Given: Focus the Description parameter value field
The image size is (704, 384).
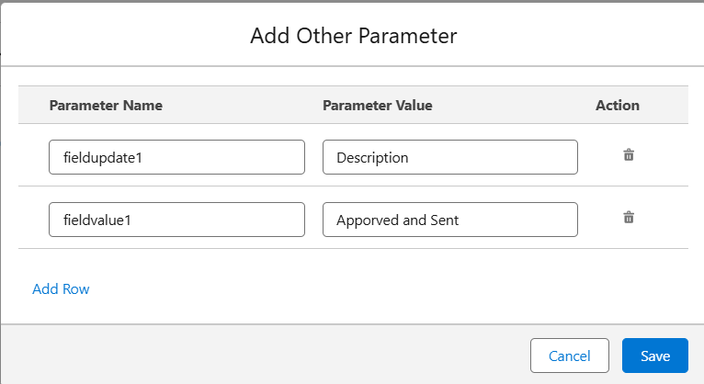Looking at the screenshot, I should click(449, 157).
